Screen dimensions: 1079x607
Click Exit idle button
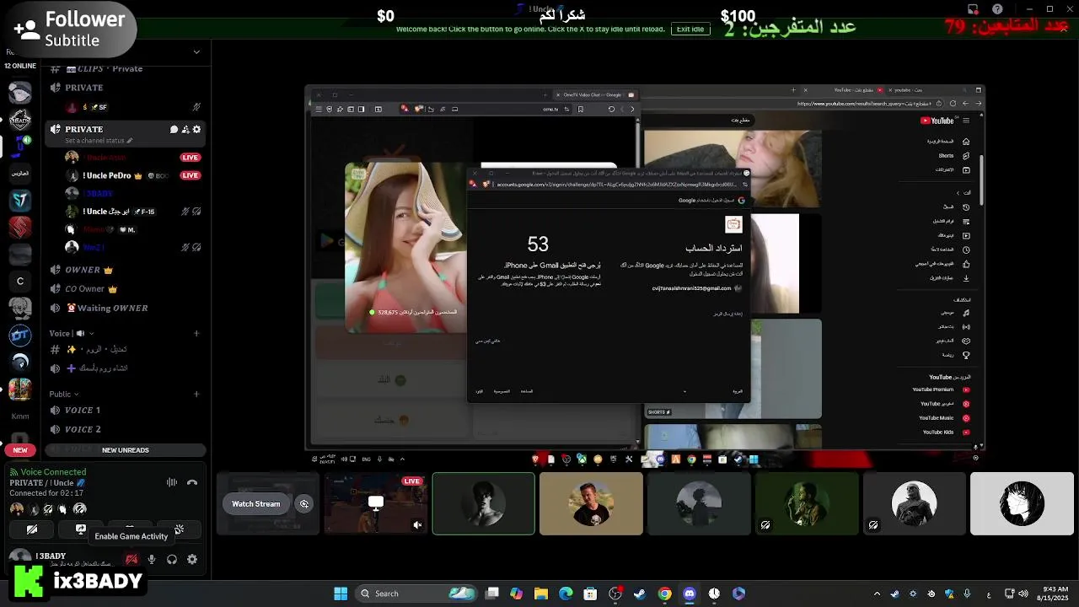(x=690, y=29)
